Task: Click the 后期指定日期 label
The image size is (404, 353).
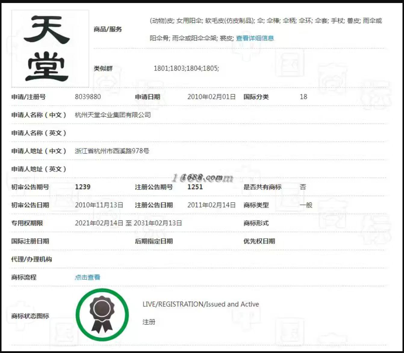Action: pyautogui.click(x=154, y=241)
